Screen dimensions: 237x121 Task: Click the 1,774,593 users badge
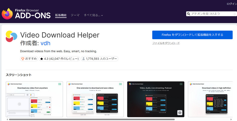pyautogui.click(x=99, y=59)
